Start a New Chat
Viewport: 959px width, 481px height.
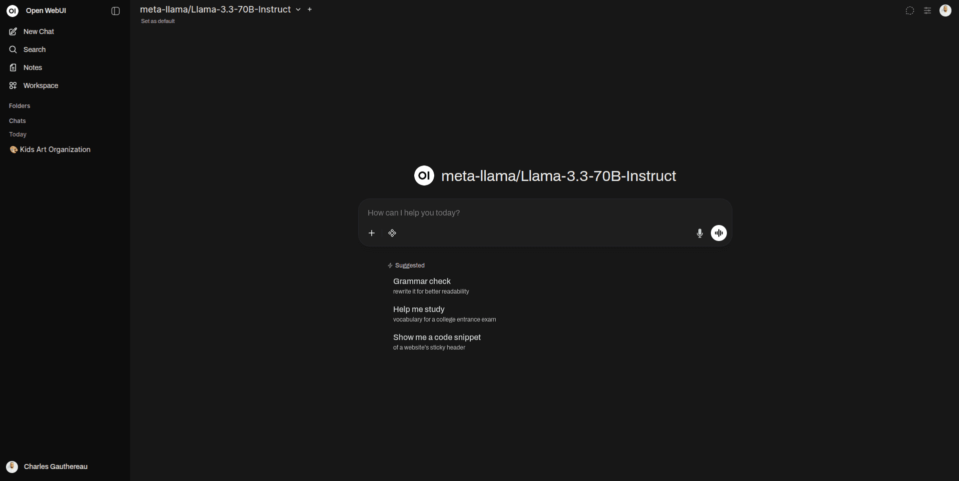(x=39, y=31)
